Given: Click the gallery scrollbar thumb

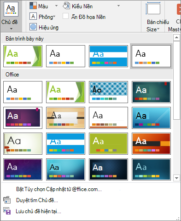Looking at the screenshot, I should pos(176,80).
